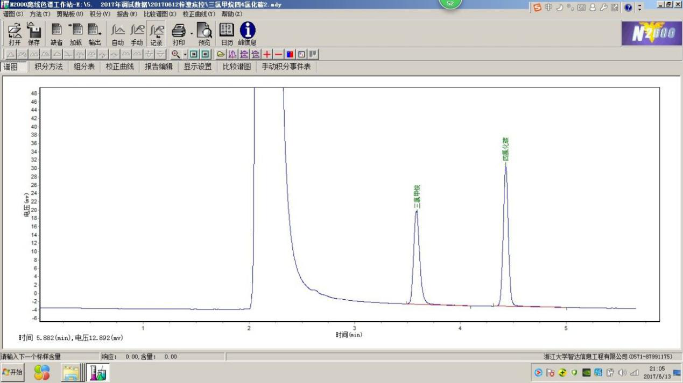The image size is (683, 383).
Task: Open the 积分(V) menu
Action: click(x=100, y=14)
